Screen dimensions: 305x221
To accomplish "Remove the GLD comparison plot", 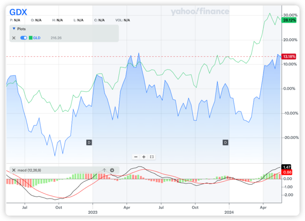I will [13, 38].
